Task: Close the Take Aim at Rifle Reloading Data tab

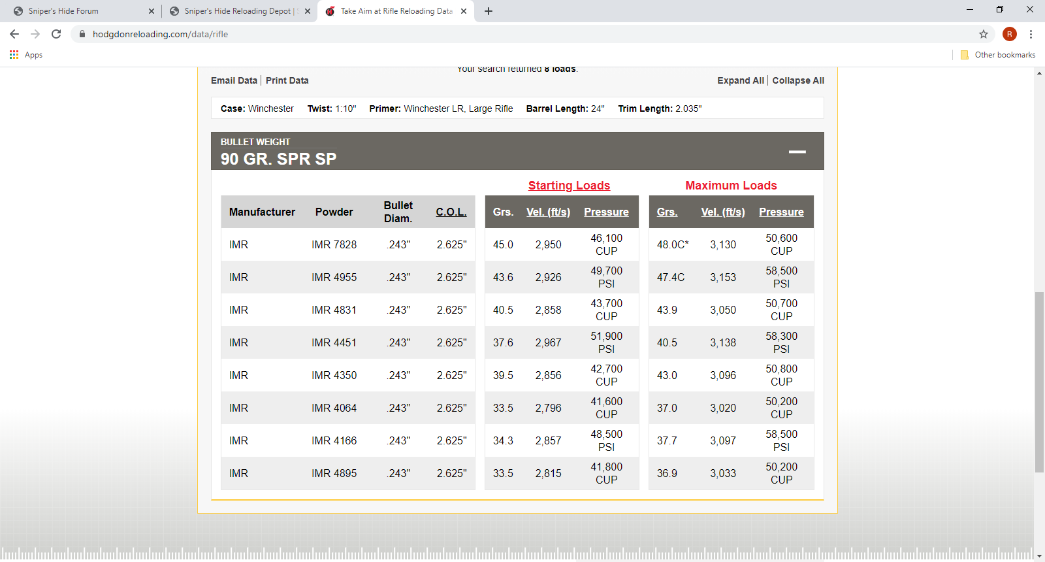Action: click(464, 11)
